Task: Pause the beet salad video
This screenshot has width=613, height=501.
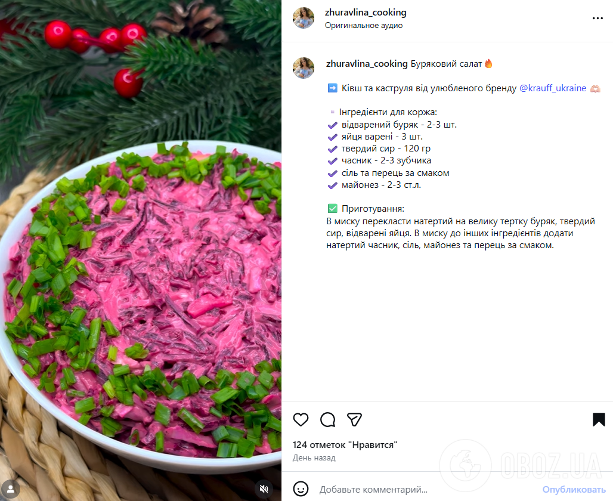Action: coord(141,250)
